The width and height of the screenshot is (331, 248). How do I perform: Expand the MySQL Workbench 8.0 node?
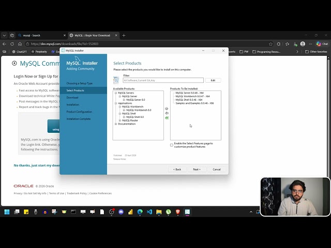click(124, 110)
